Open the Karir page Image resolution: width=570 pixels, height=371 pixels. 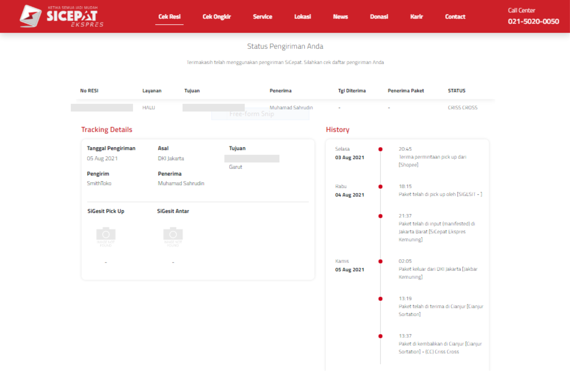416,17
